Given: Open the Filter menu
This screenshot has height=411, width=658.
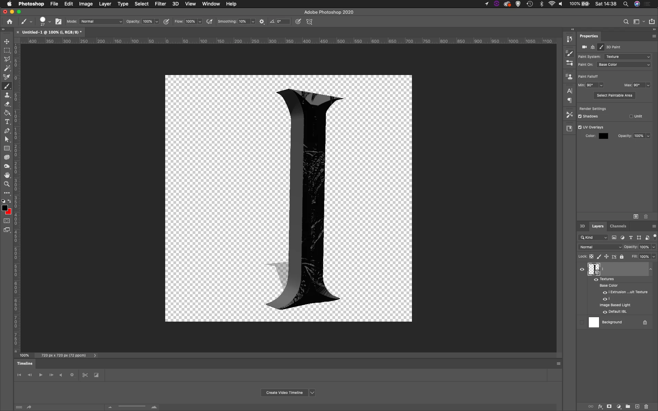Looking at the screenshot, I should point(160,4).
